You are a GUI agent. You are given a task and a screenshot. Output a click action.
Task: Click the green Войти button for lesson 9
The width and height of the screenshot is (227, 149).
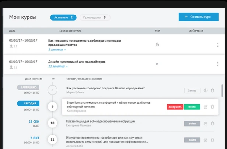click(192, 107)
